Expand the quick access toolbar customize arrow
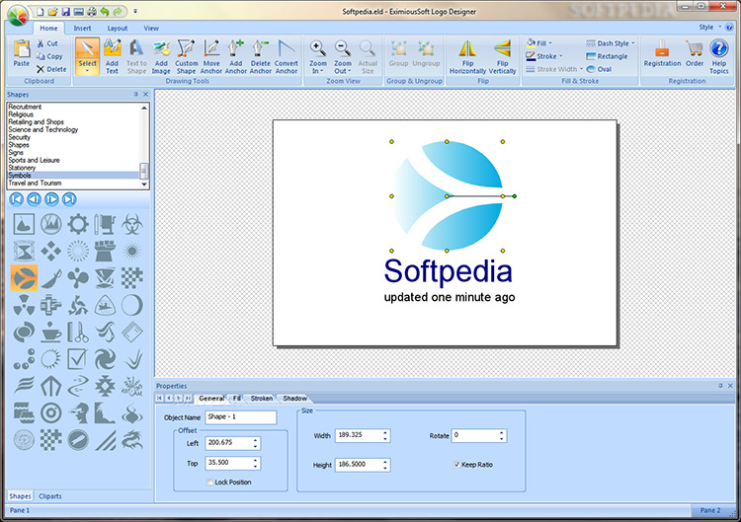Image resolution: width=741 pixels, height=522 pixels. coord(135,11)
